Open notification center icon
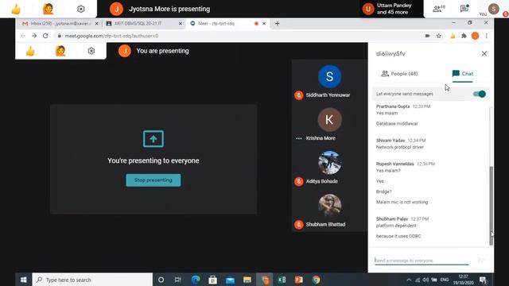509x286 pixels. point(483,280)
